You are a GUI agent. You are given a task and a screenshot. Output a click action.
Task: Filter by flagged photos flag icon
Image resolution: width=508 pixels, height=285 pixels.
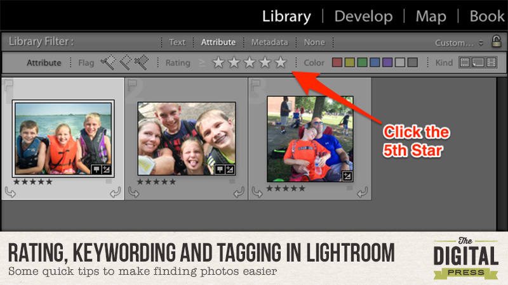108,62
